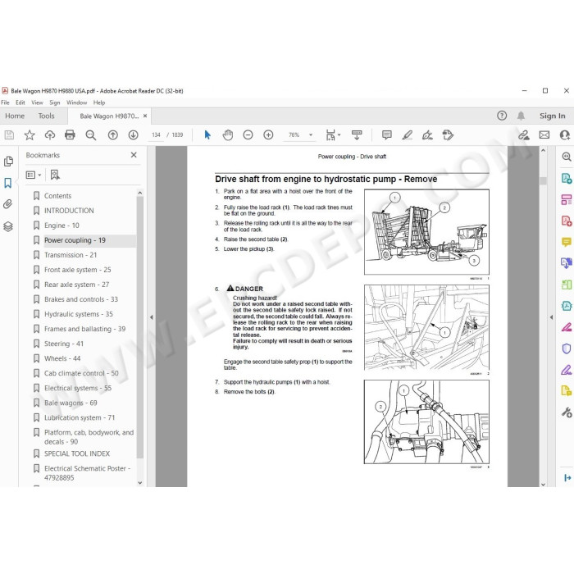Open the File menu

[5, 102]
